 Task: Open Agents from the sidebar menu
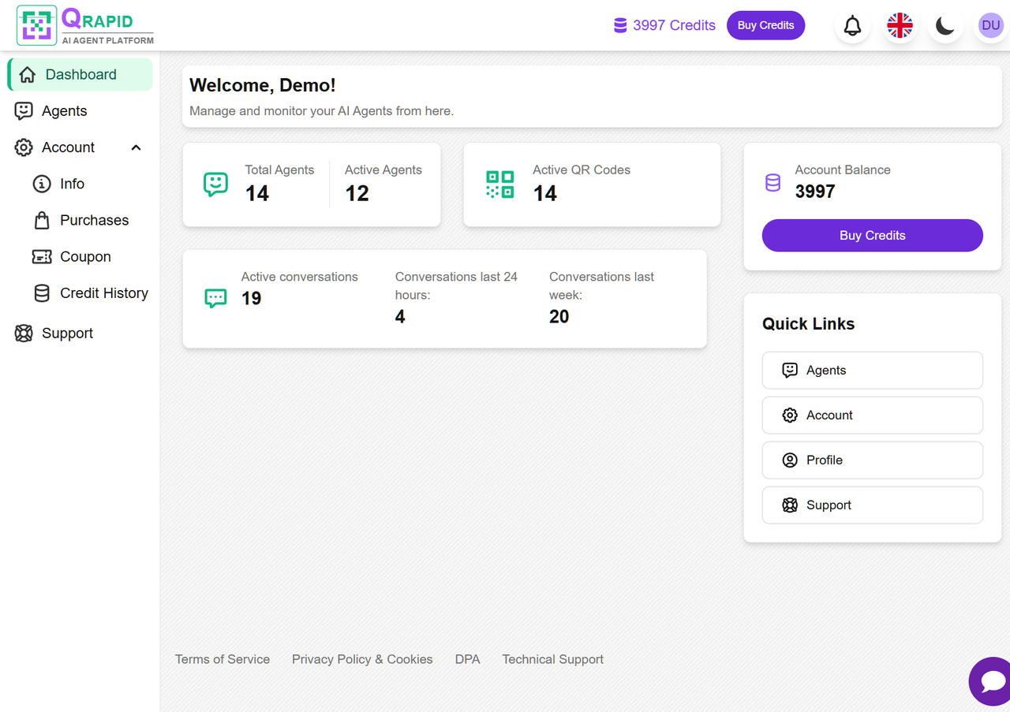[62, 111]
